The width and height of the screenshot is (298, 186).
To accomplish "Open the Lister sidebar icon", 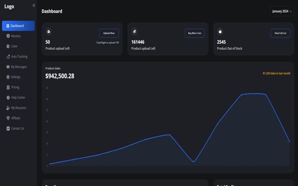I will pyautogui.click(x=8, y=46).
